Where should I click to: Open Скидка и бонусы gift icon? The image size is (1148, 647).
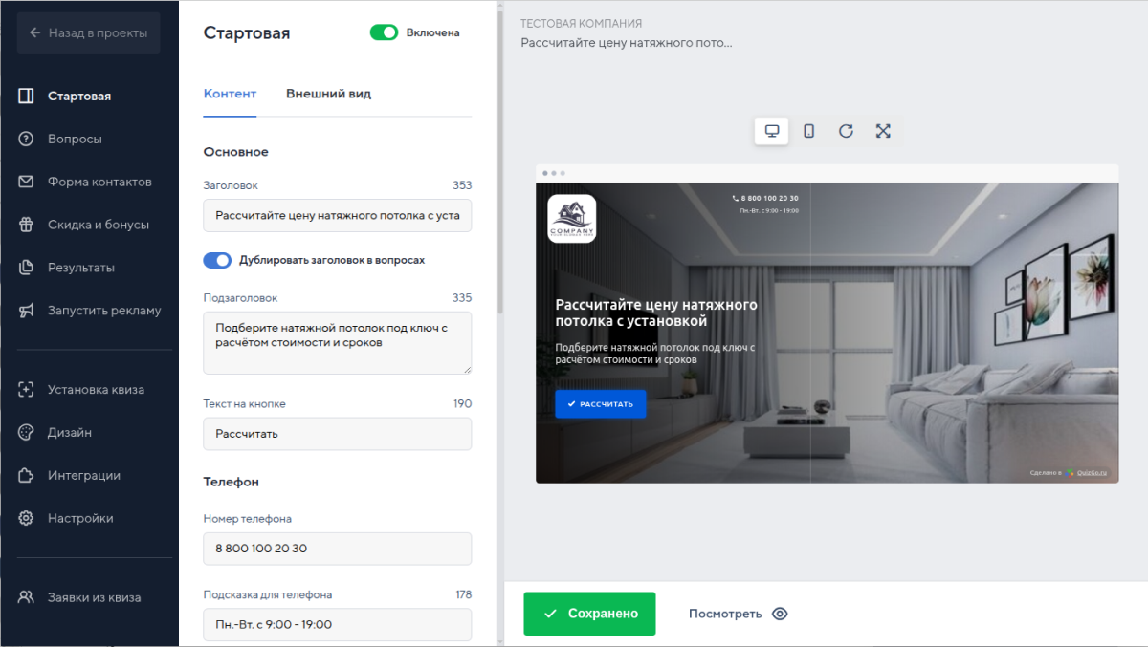(27, 225)
